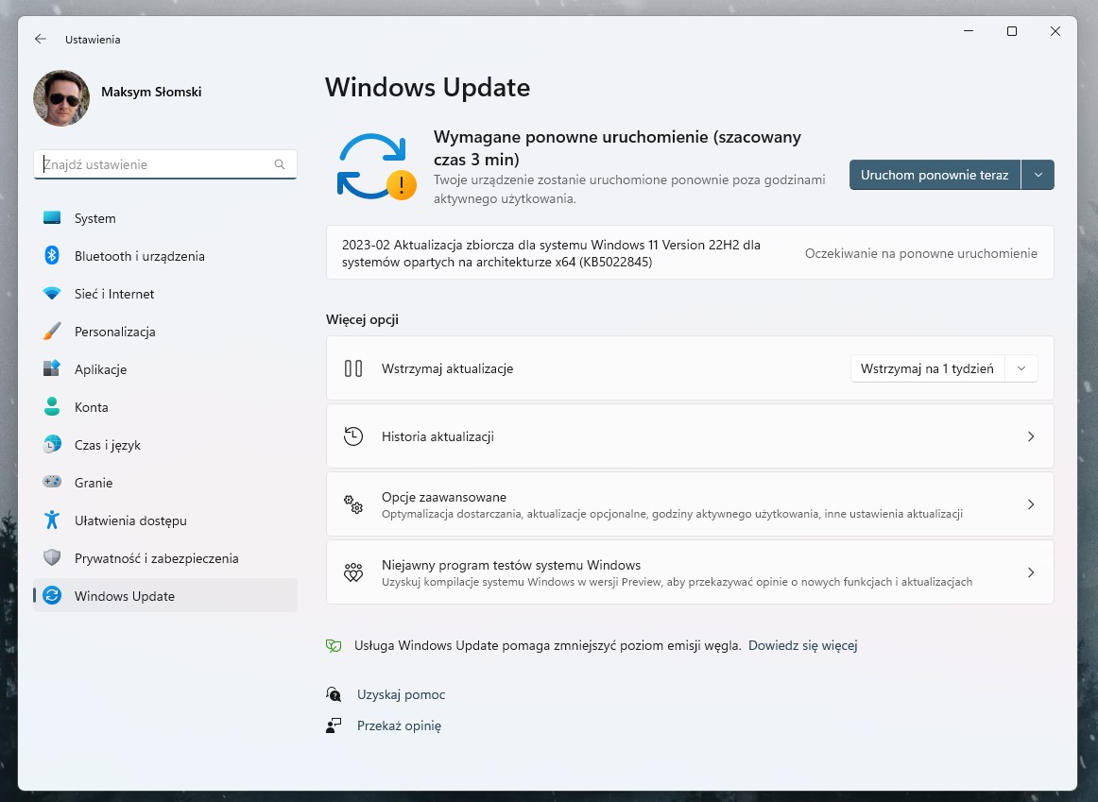Viewport: 1098px width, 802px height.
Task: Click the gear icon for Opcje zaawansowane
Action: point(353,504)
